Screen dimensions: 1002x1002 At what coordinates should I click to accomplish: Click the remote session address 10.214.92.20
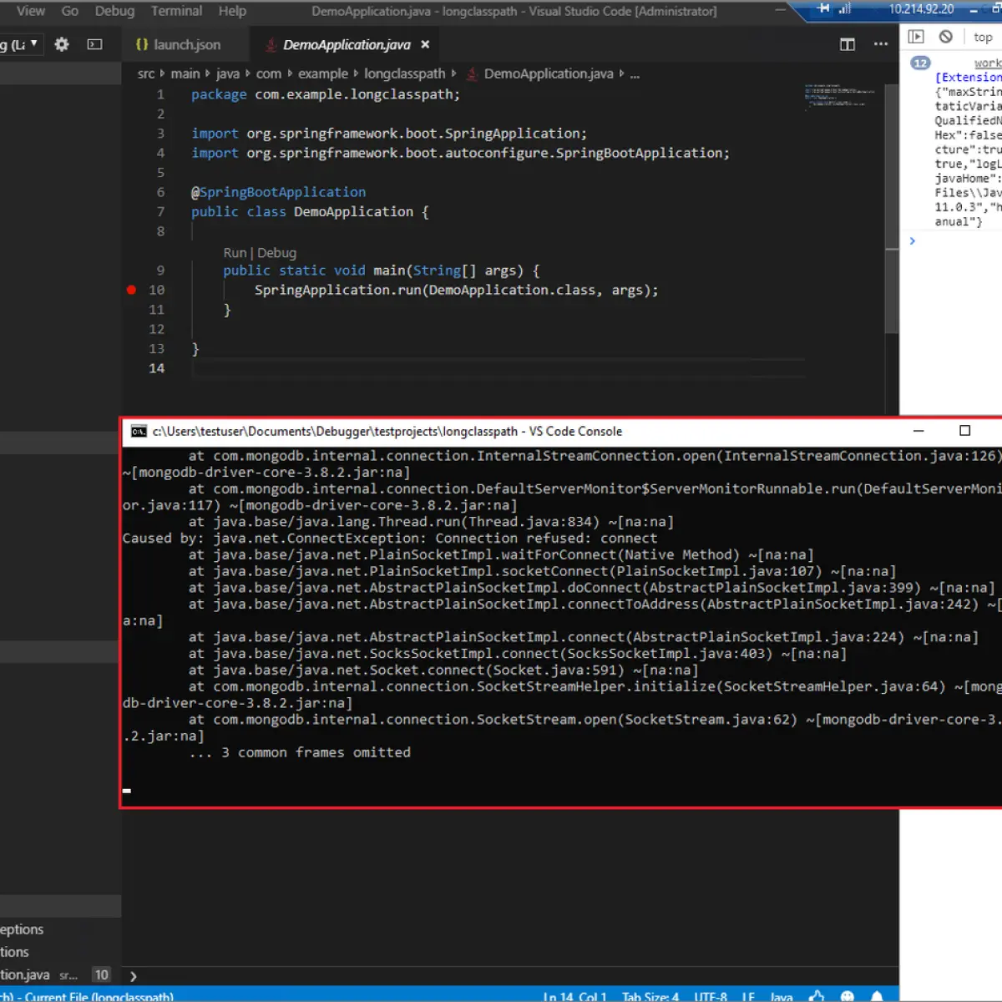pyautogui.click(x=921, y=9)
